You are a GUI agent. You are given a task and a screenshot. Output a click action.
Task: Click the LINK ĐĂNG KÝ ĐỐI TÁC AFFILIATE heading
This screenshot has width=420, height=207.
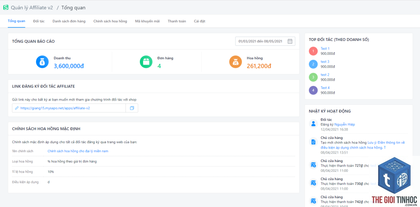point(43,86)
